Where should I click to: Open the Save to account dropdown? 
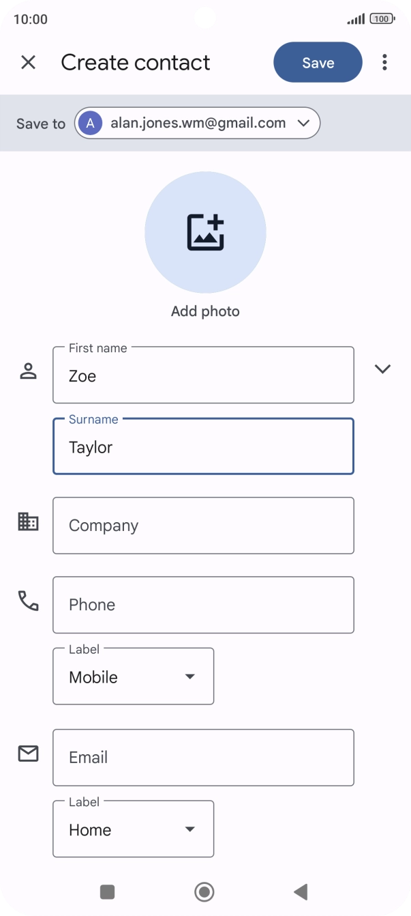[x=303, y=123]
